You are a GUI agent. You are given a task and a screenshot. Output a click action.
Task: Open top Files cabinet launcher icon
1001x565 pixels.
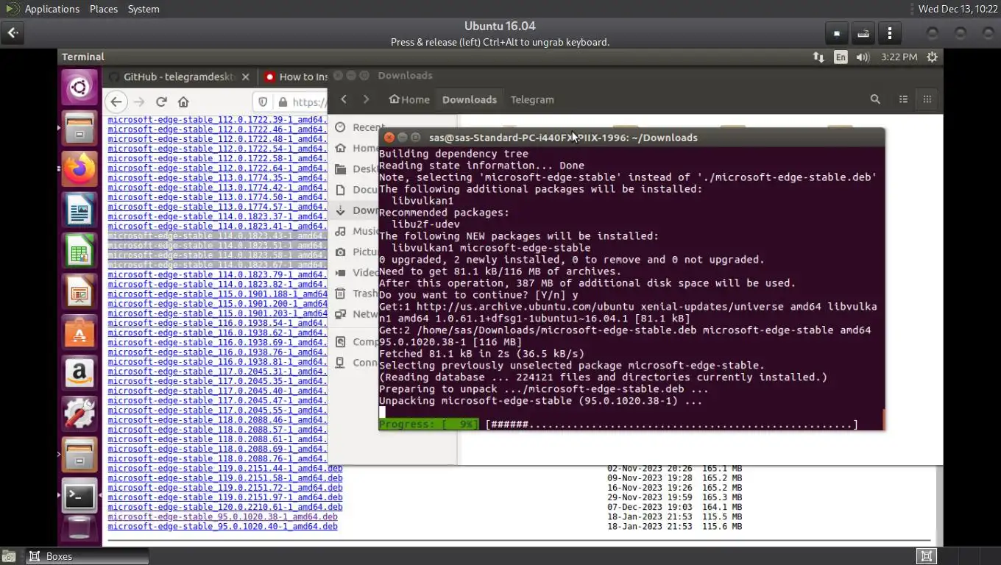point(79,129)
